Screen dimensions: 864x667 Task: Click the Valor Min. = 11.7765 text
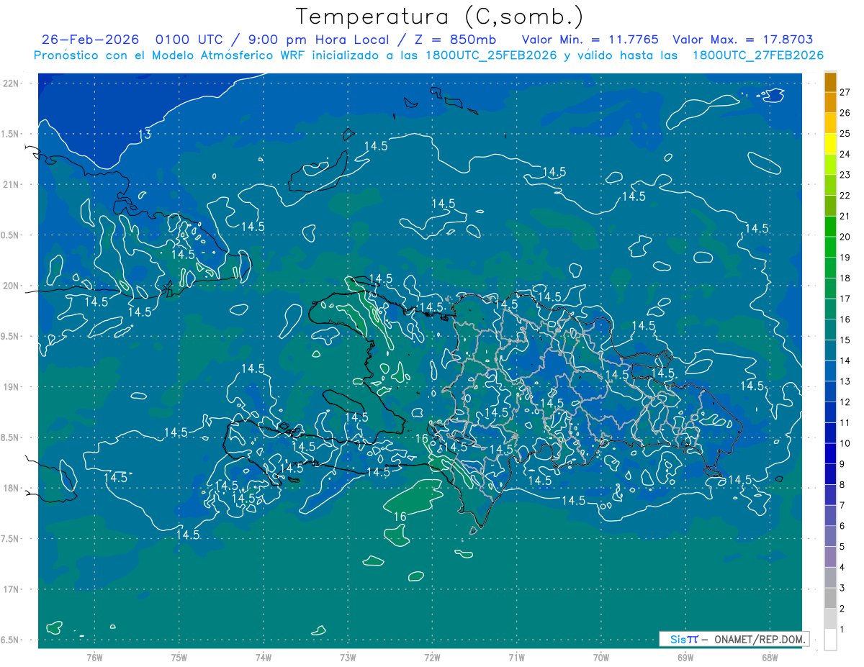(590, 40)
